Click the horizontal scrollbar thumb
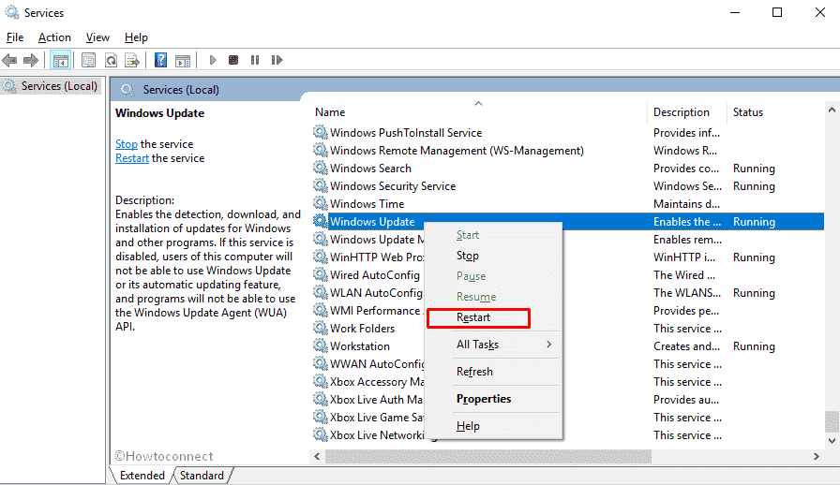The height and width of the screenshot is (485, 840). click(x=488, y=456)
